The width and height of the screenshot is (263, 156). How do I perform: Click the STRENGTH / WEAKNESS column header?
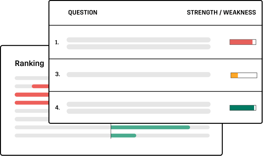[222, 13]
